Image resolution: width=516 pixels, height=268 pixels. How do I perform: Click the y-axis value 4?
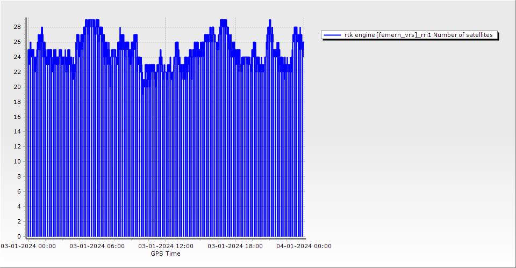tap(19, 206)
